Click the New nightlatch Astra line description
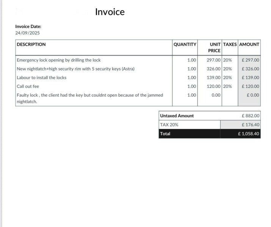271x227 pixels. tap(75, 69)
